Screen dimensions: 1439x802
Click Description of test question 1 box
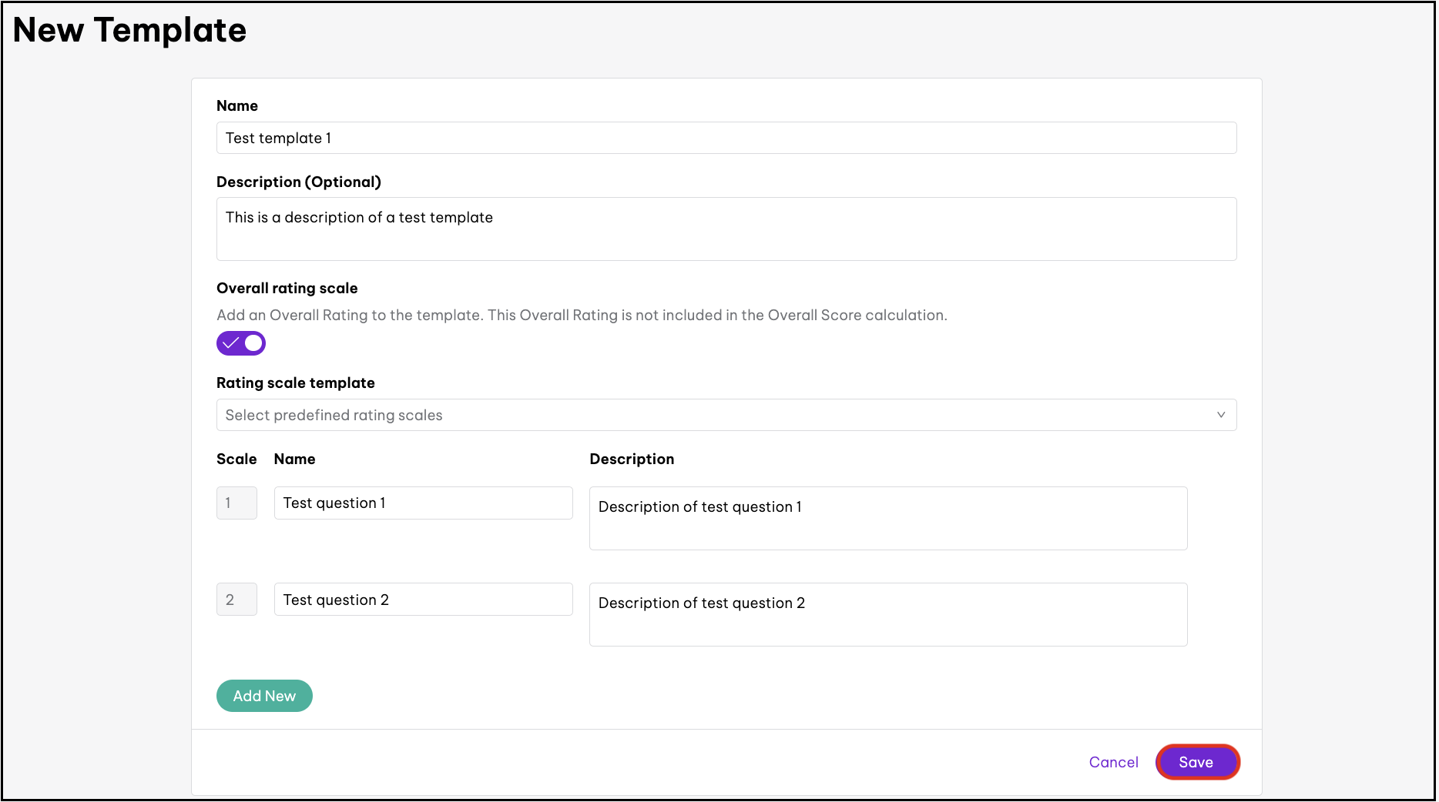tap(887, 518)
